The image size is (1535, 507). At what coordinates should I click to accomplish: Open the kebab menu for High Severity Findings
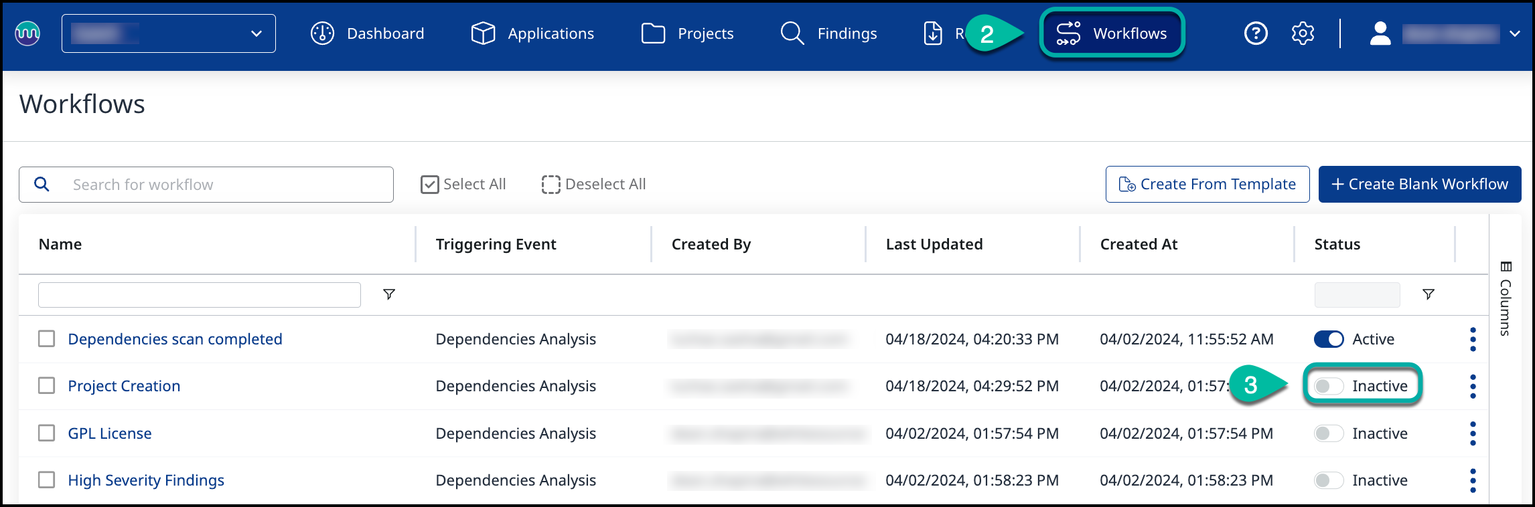(1472, 480)
